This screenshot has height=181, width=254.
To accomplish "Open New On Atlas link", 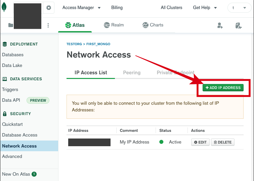I will 16,174.
